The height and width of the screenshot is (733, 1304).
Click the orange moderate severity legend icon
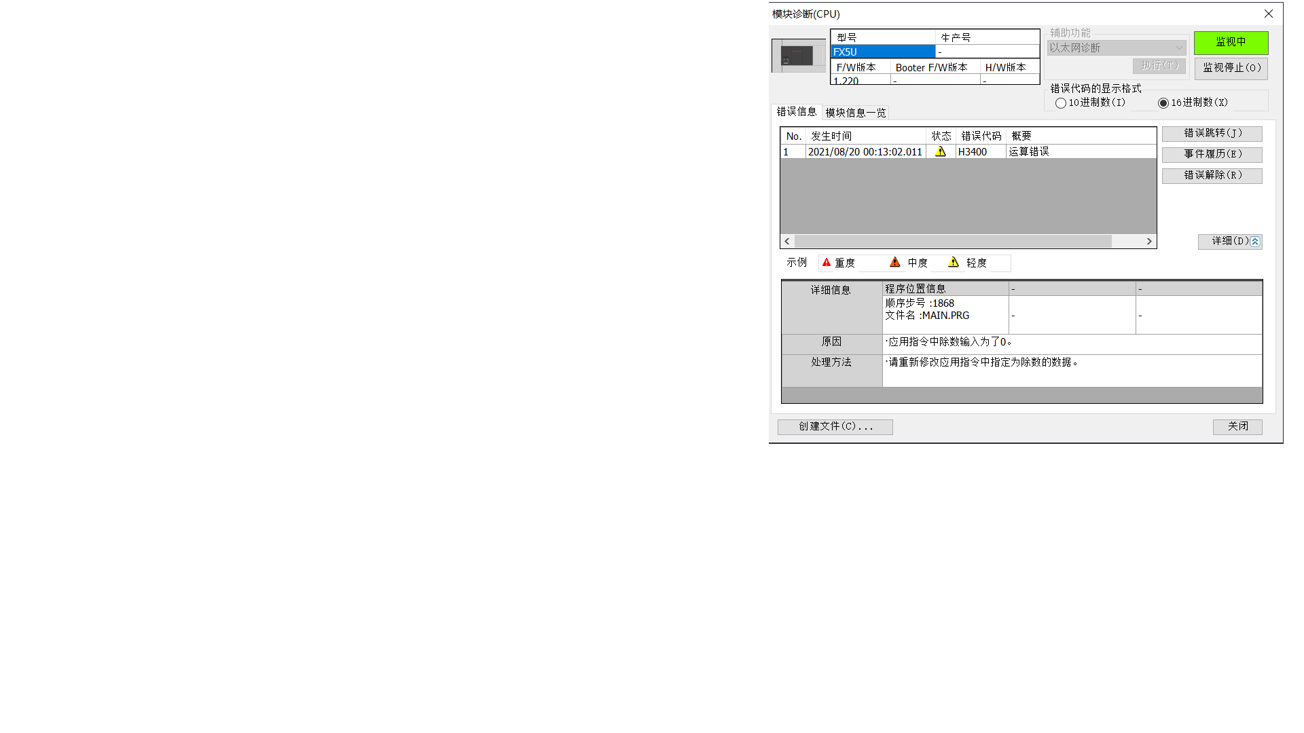click(x=895, y=263)
